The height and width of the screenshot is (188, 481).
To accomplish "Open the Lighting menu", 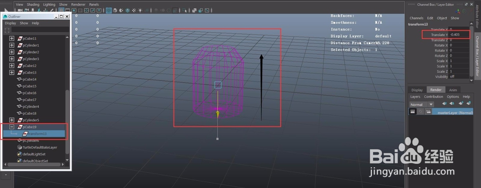I will [49, 5].
